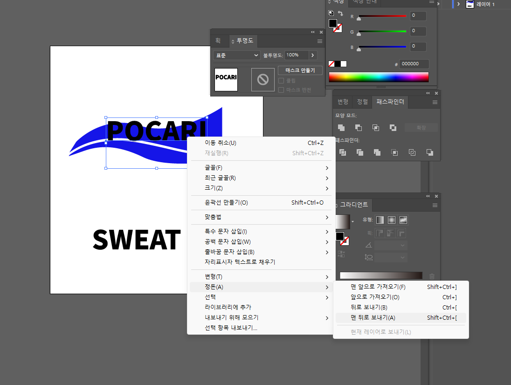Click the reverse gradient icon

coord(341,254)
